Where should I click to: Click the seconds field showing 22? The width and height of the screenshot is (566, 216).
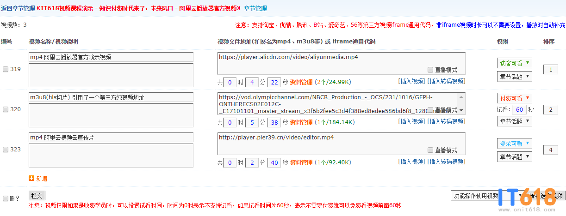click(274, 83)
